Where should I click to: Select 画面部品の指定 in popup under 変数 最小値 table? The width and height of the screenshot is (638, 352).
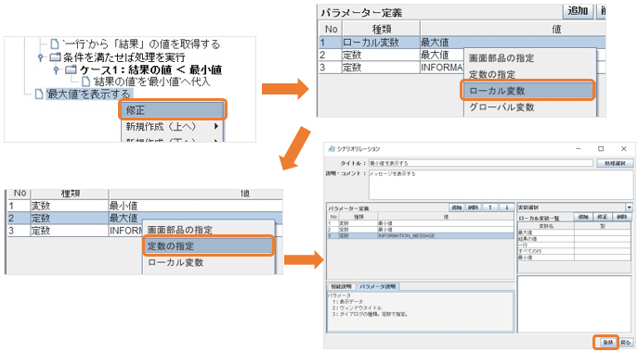click(208, 230)
